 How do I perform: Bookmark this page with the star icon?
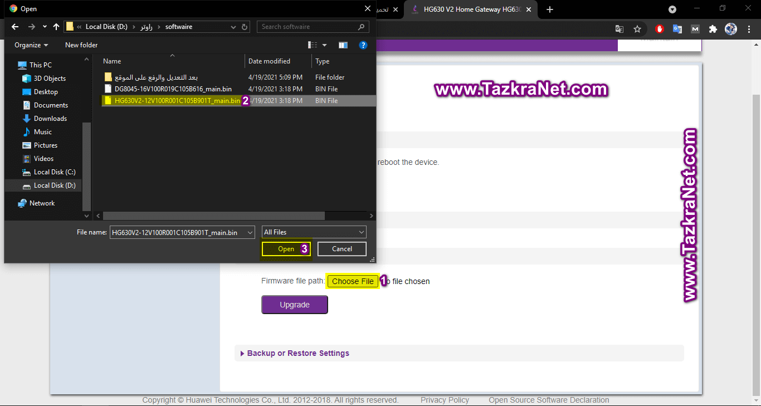(x=637, y=29)
